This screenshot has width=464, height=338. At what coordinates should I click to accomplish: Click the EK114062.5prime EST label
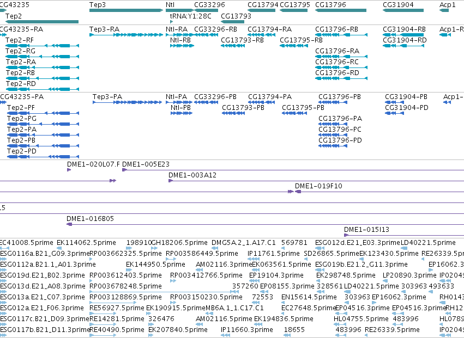click(x=86, y=243)
